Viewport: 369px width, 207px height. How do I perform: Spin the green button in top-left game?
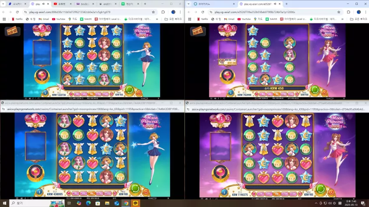pyautogui.click(x=129, y=90)
